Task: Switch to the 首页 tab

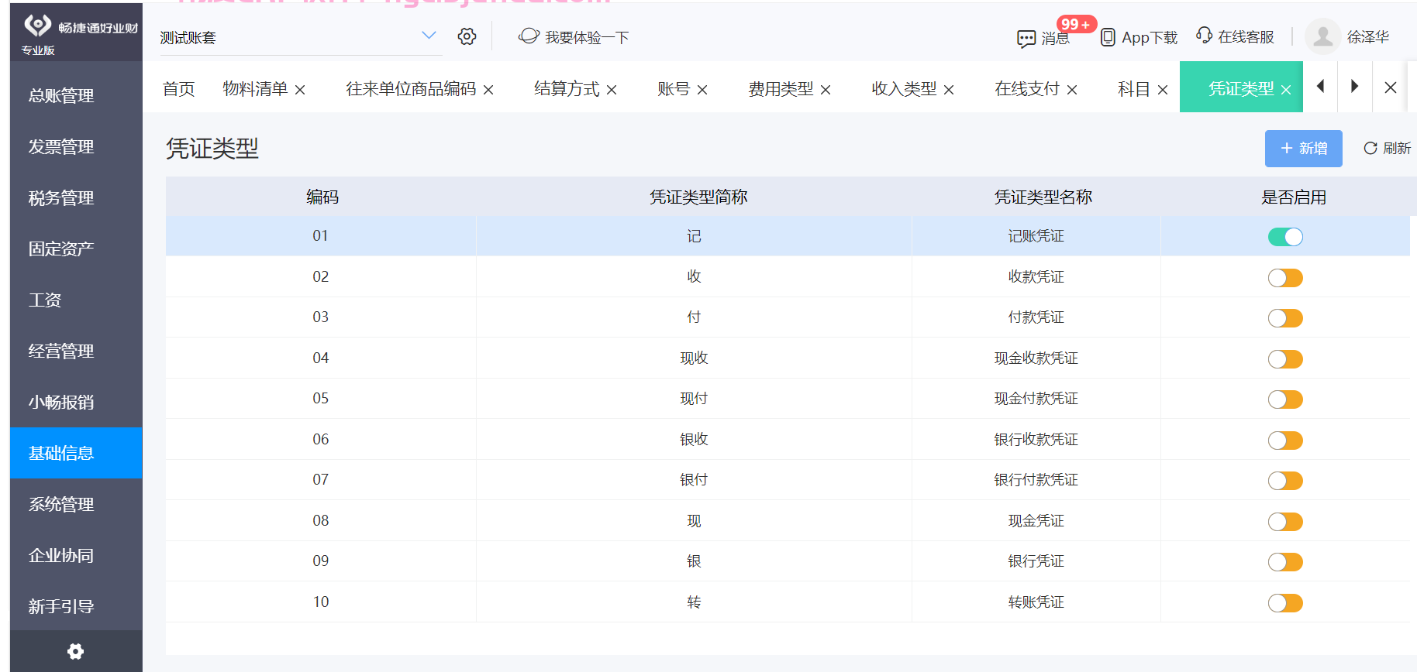Action: tap(178, 89)
